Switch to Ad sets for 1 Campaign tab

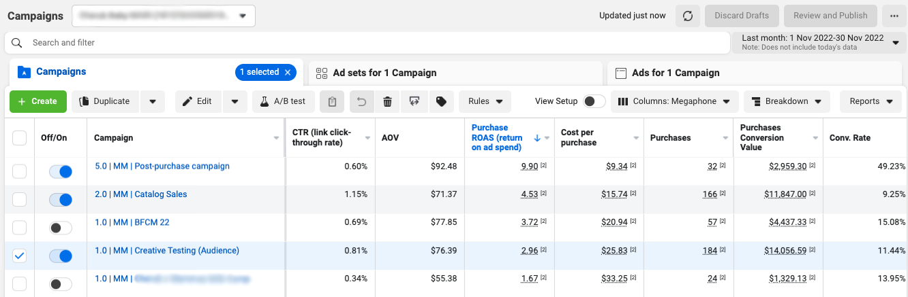point(384,73)
